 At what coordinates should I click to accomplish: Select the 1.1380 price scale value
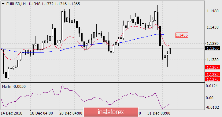pos(213,44)
